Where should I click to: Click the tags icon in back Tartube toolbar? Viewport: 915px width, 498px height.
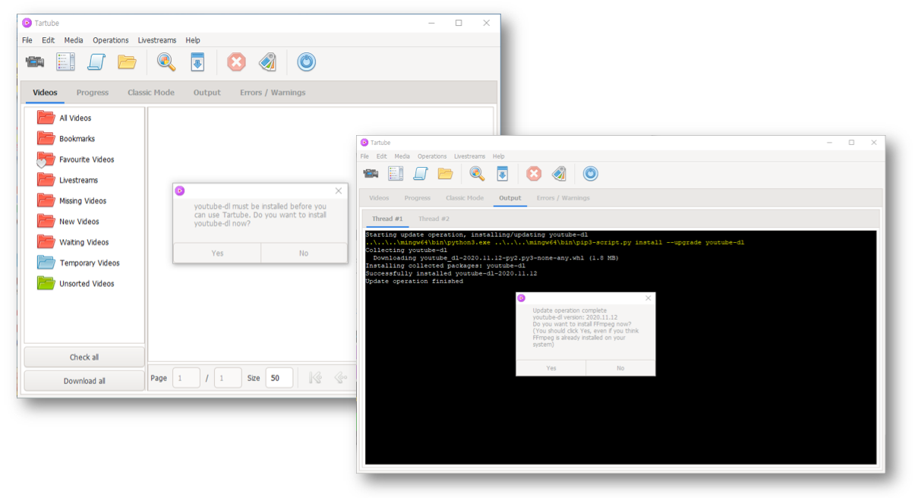coord(267,62)
